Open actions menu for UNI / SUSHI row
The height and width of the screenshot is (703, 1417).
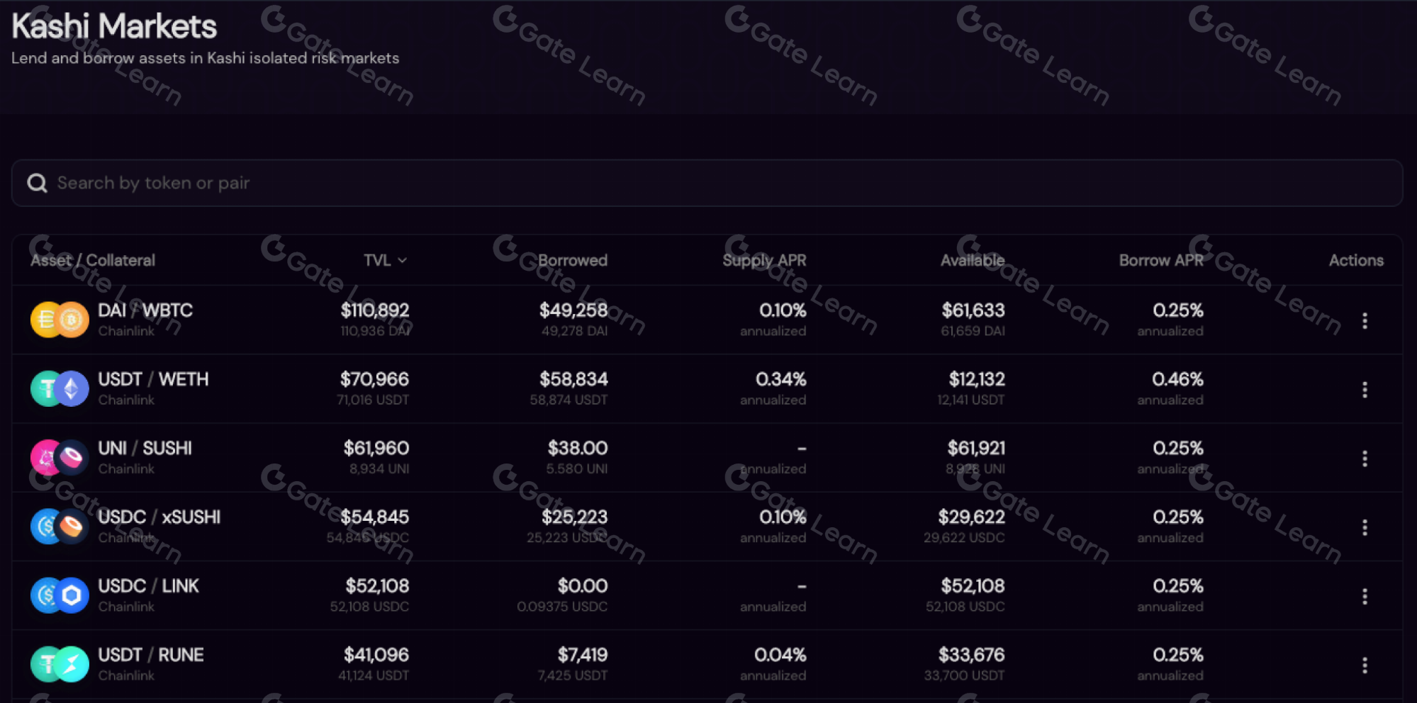pyautogui.click(x=1364, y=459)
